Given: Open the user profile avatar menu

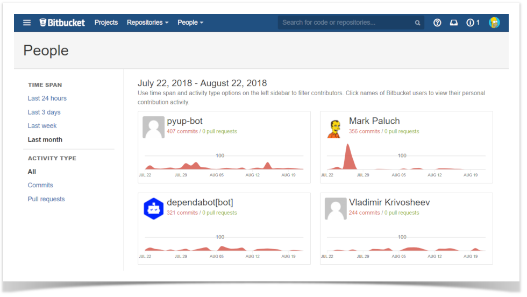Looking at the screenshot, I should pyautogui.click(x=494, y=23).
